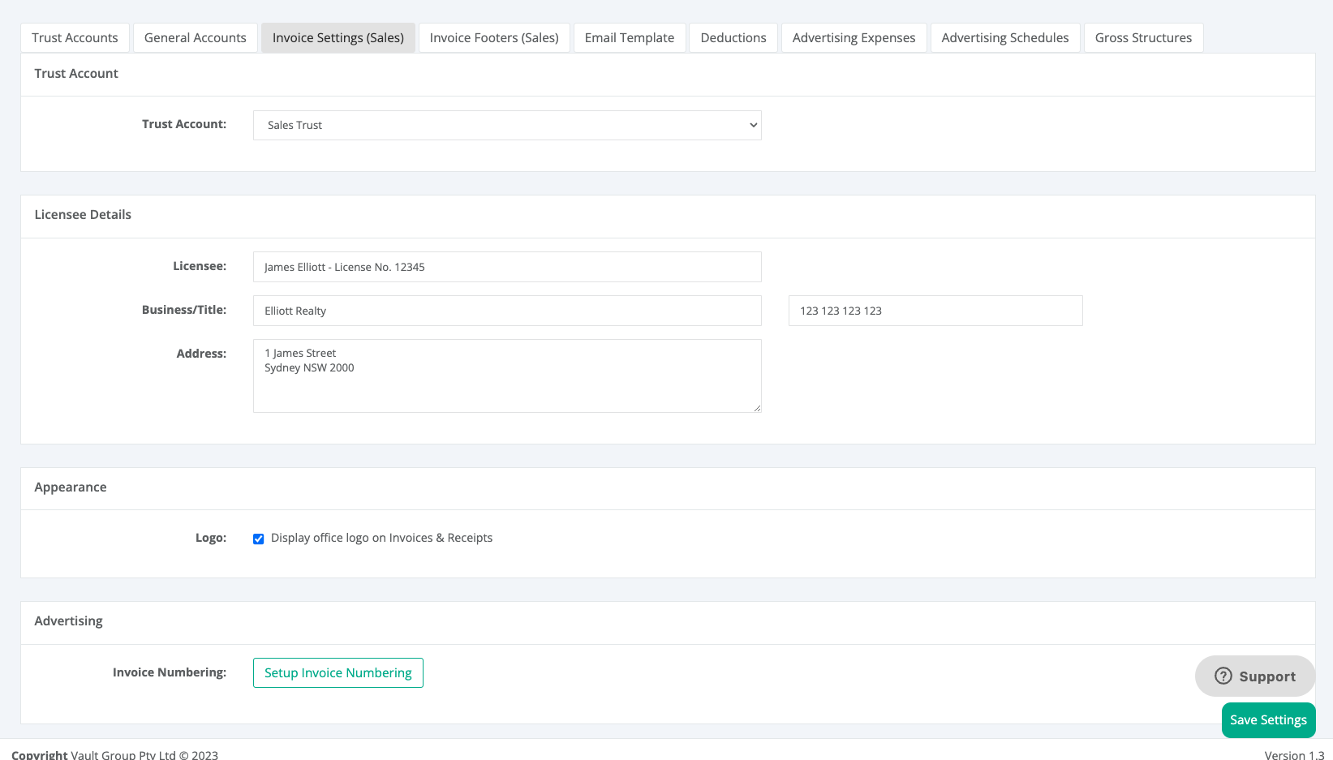This screenshot has height=760, width=1333.
Task: Edit the Business/Title field
Action: point(507,311)
